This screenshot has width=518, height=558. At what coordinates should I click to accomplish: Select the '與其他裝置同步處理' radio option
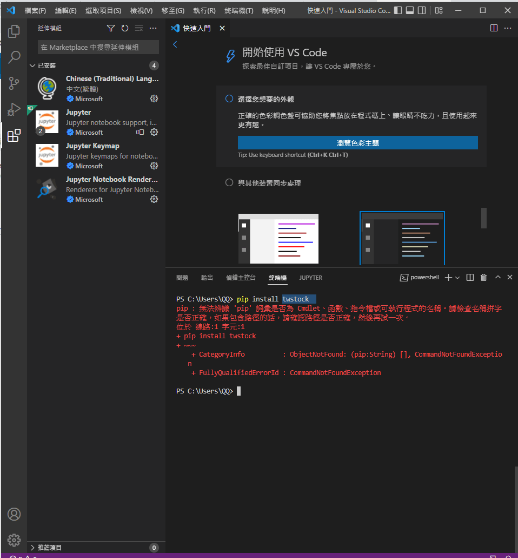229,182
